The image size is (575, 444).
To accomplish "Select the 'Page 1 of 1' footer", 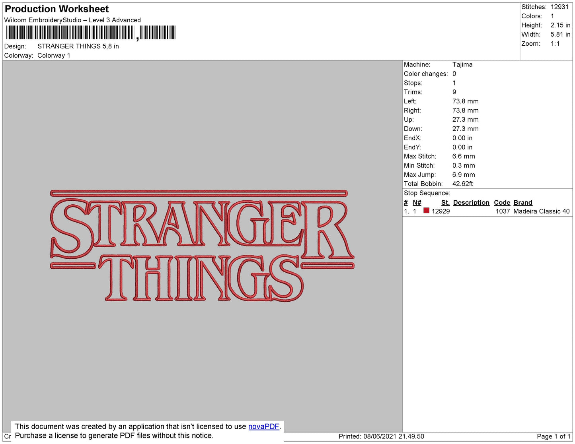I will [x=554, y=436].
